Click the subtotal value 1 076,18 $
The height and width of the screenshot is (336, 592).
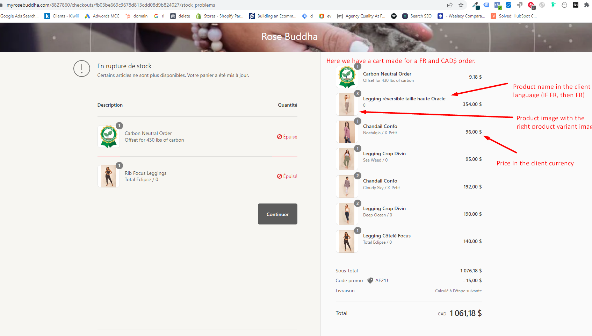[471, 271]
